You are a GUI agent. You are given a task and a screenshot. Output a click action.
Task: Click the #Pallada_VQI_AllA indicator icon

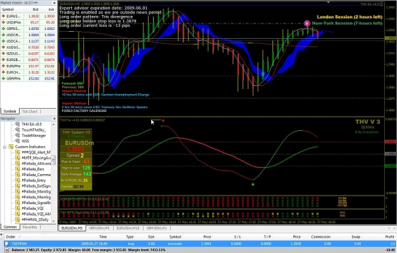tap(18, 214)
